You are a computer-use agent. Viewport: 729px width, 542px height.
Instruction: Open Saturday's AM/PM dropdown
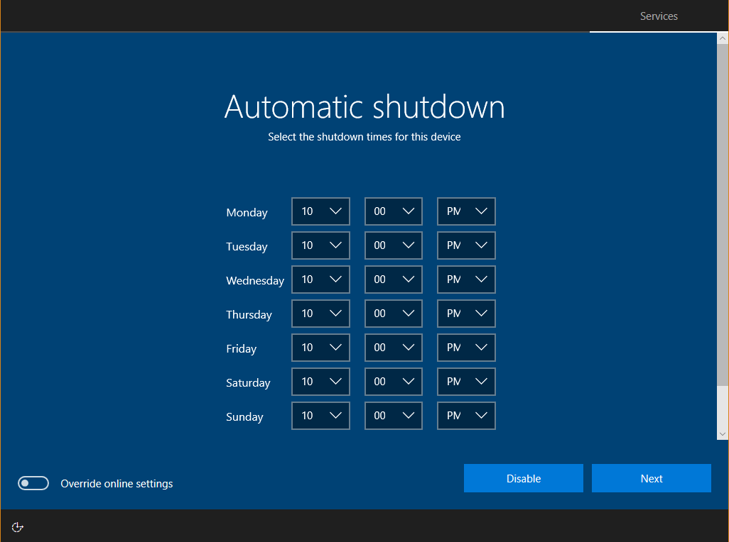click(x=466, y=382)
